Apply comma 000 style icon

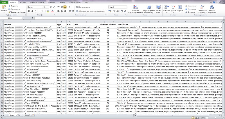click(118, 11)
